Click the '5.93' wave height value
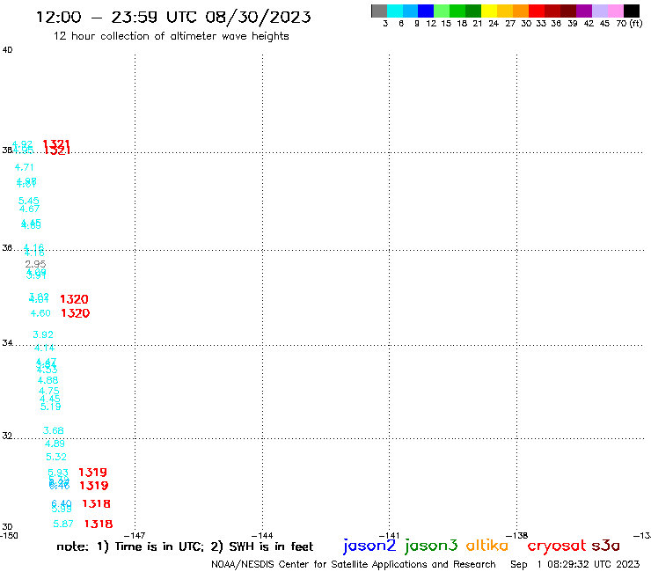The width and height of the screenshot is (651, 572). pyautogui.click(x=58, y=473)
